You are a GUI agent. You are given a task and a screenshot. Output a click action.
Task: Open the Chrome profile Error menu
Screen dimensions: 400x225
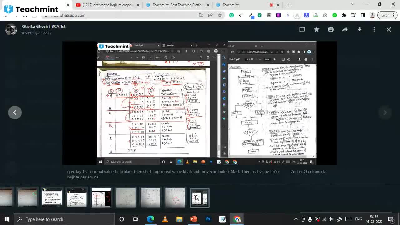[x=385, y=15]
